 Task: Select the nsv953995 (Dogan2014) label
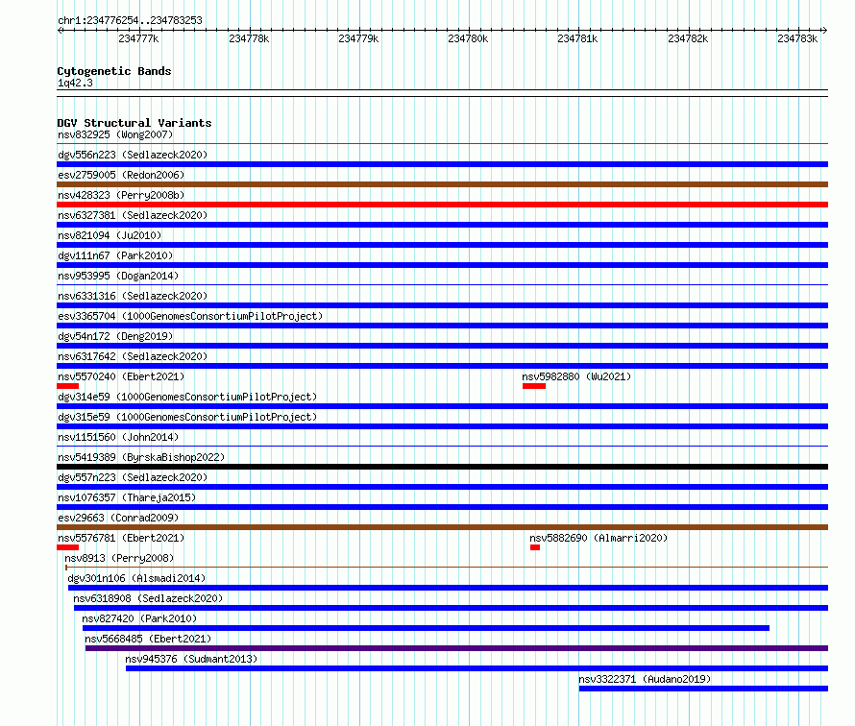[x=118, y=276]
